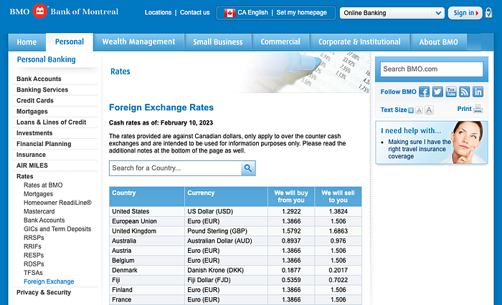
Task: Open Bank Accounts in sidebar menu
Action: 39,79
